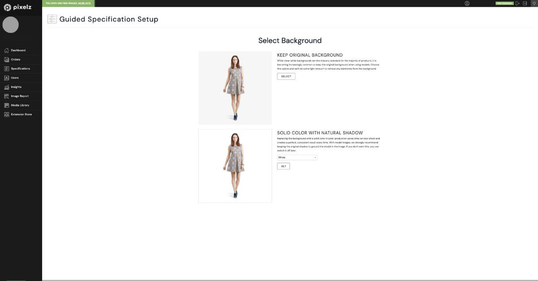Click the white background model thumbnail
The height and width of the screenshot is (281, 538).
click(x=235, y=166)
